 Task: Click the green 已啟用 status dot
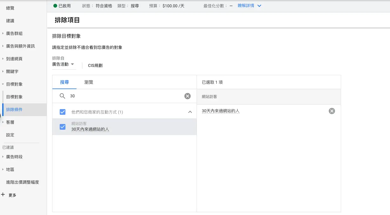55,6
